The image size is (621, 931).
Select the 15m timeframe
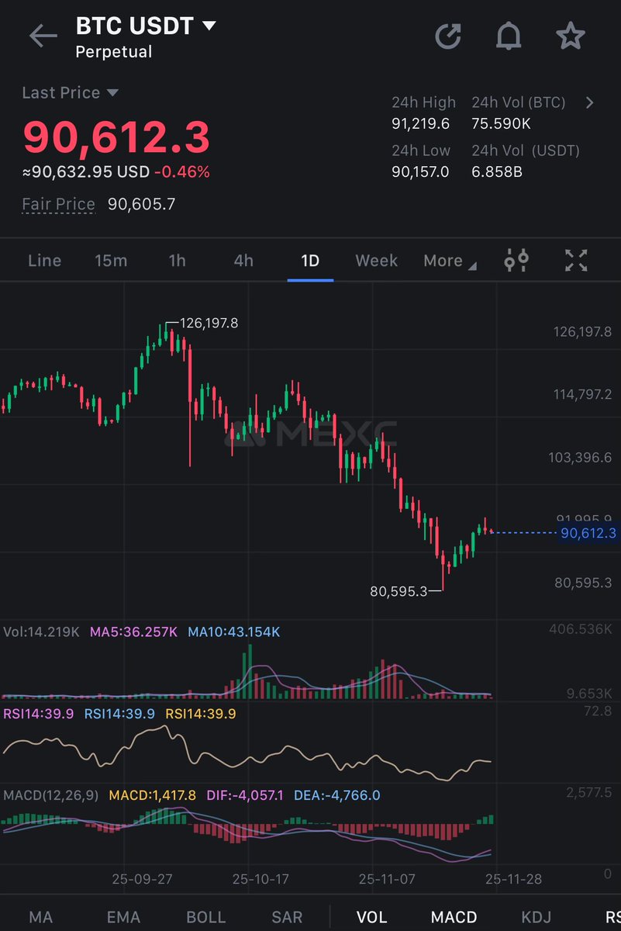point(111,261)
